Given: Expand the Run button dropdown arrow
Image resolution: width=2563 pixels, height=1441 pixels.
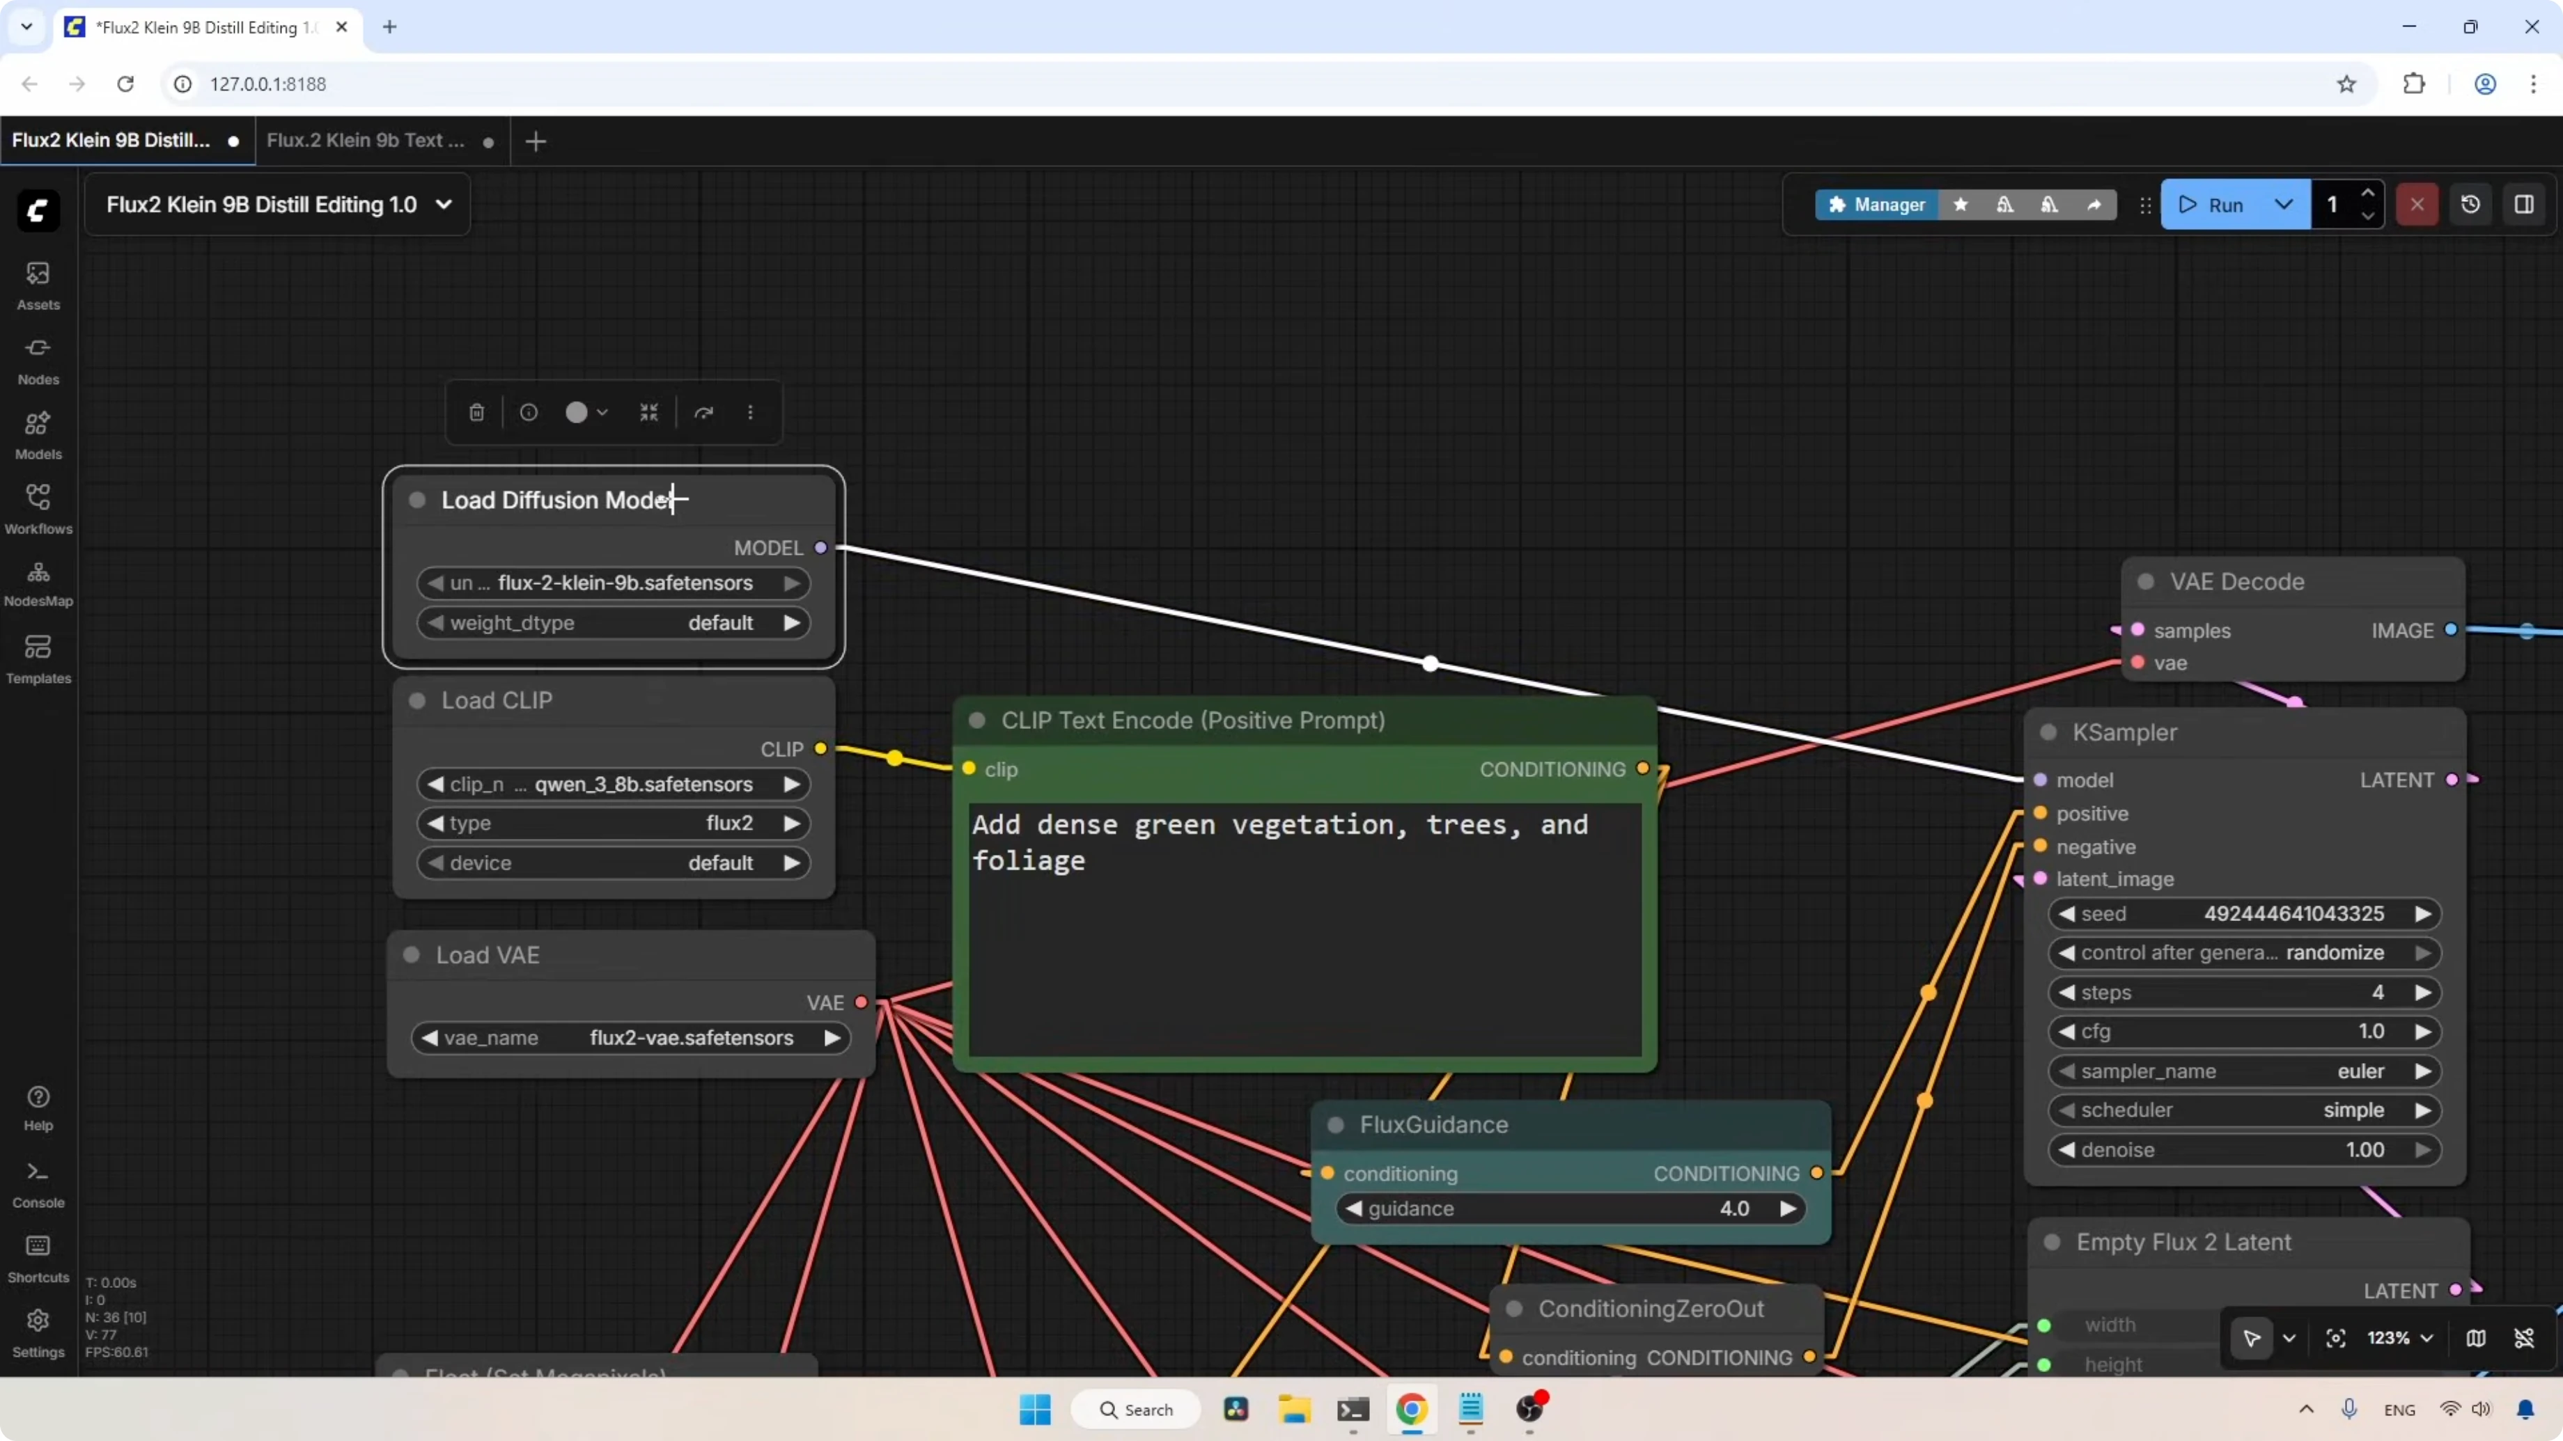Looking at the screenshot, I should pos(2284,205).
